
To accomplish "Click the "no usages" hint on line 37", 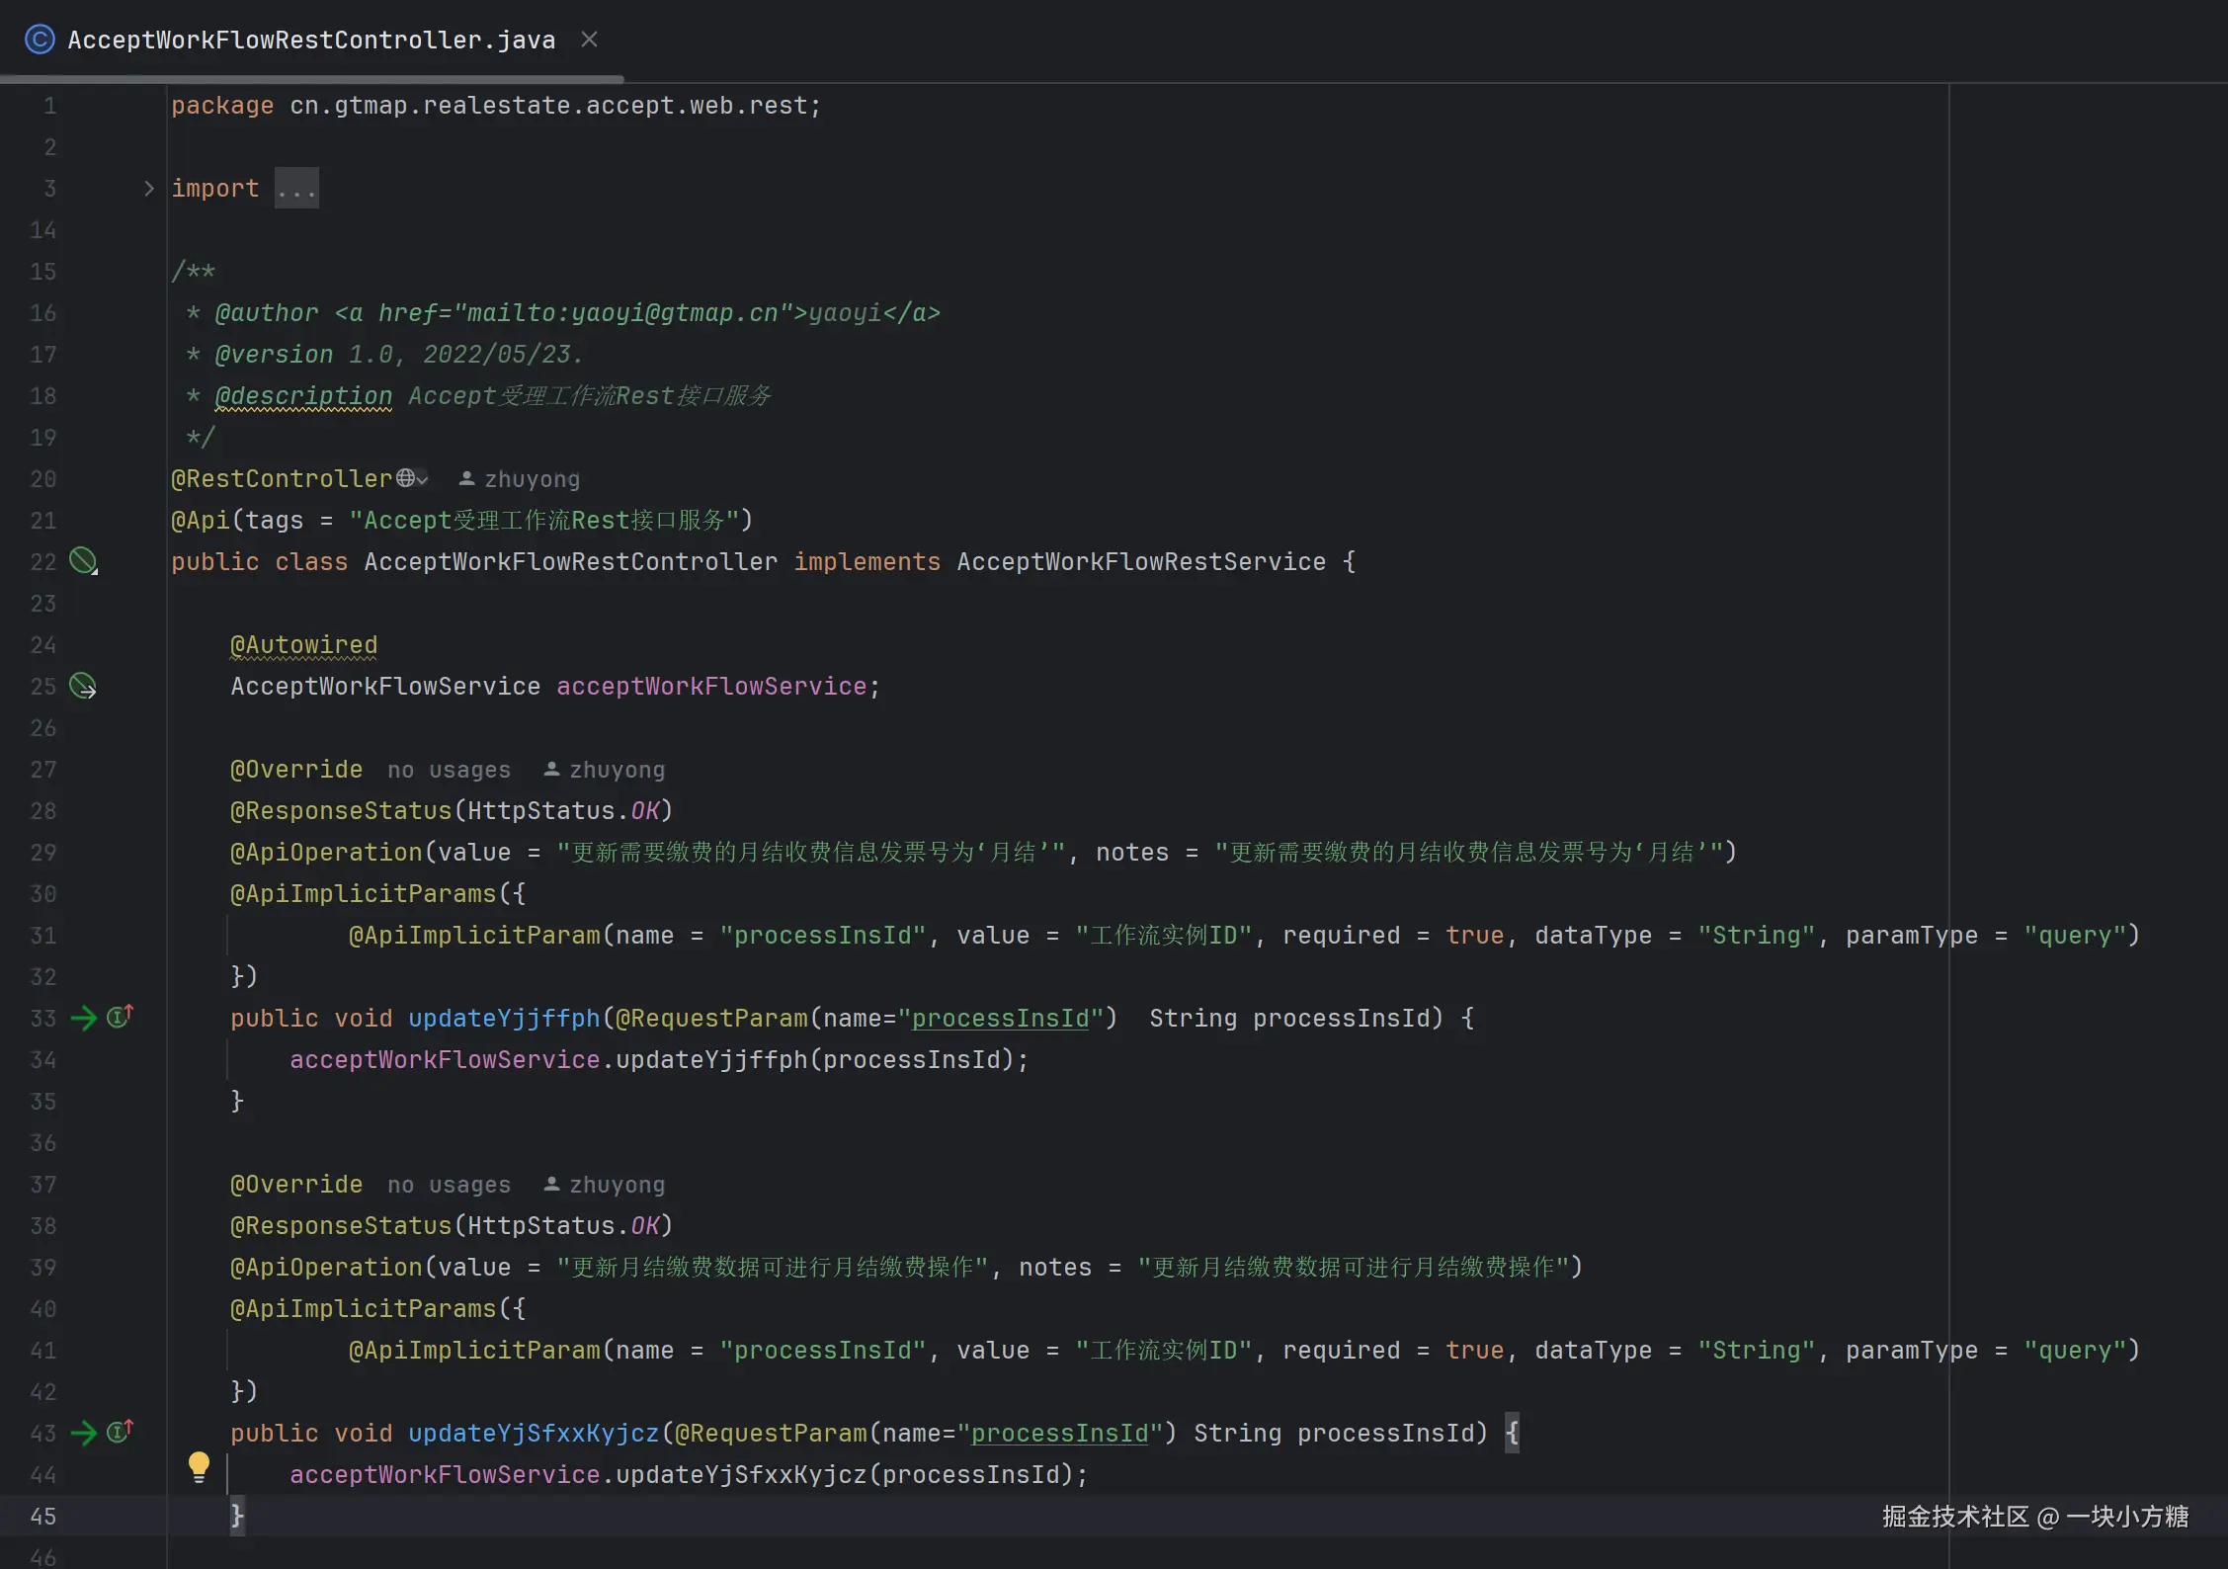I will click(x=449, y=1185).
